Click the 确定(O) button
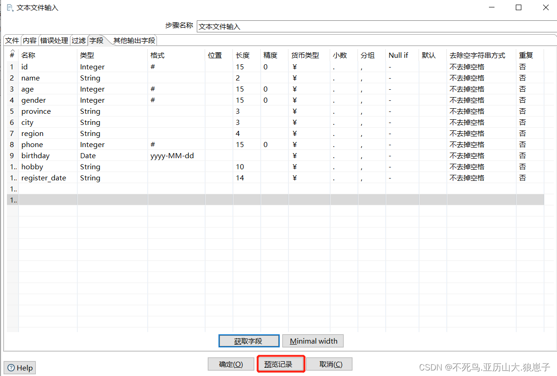The width and height of the screenshot is (557, 376). tap(231, 364)
